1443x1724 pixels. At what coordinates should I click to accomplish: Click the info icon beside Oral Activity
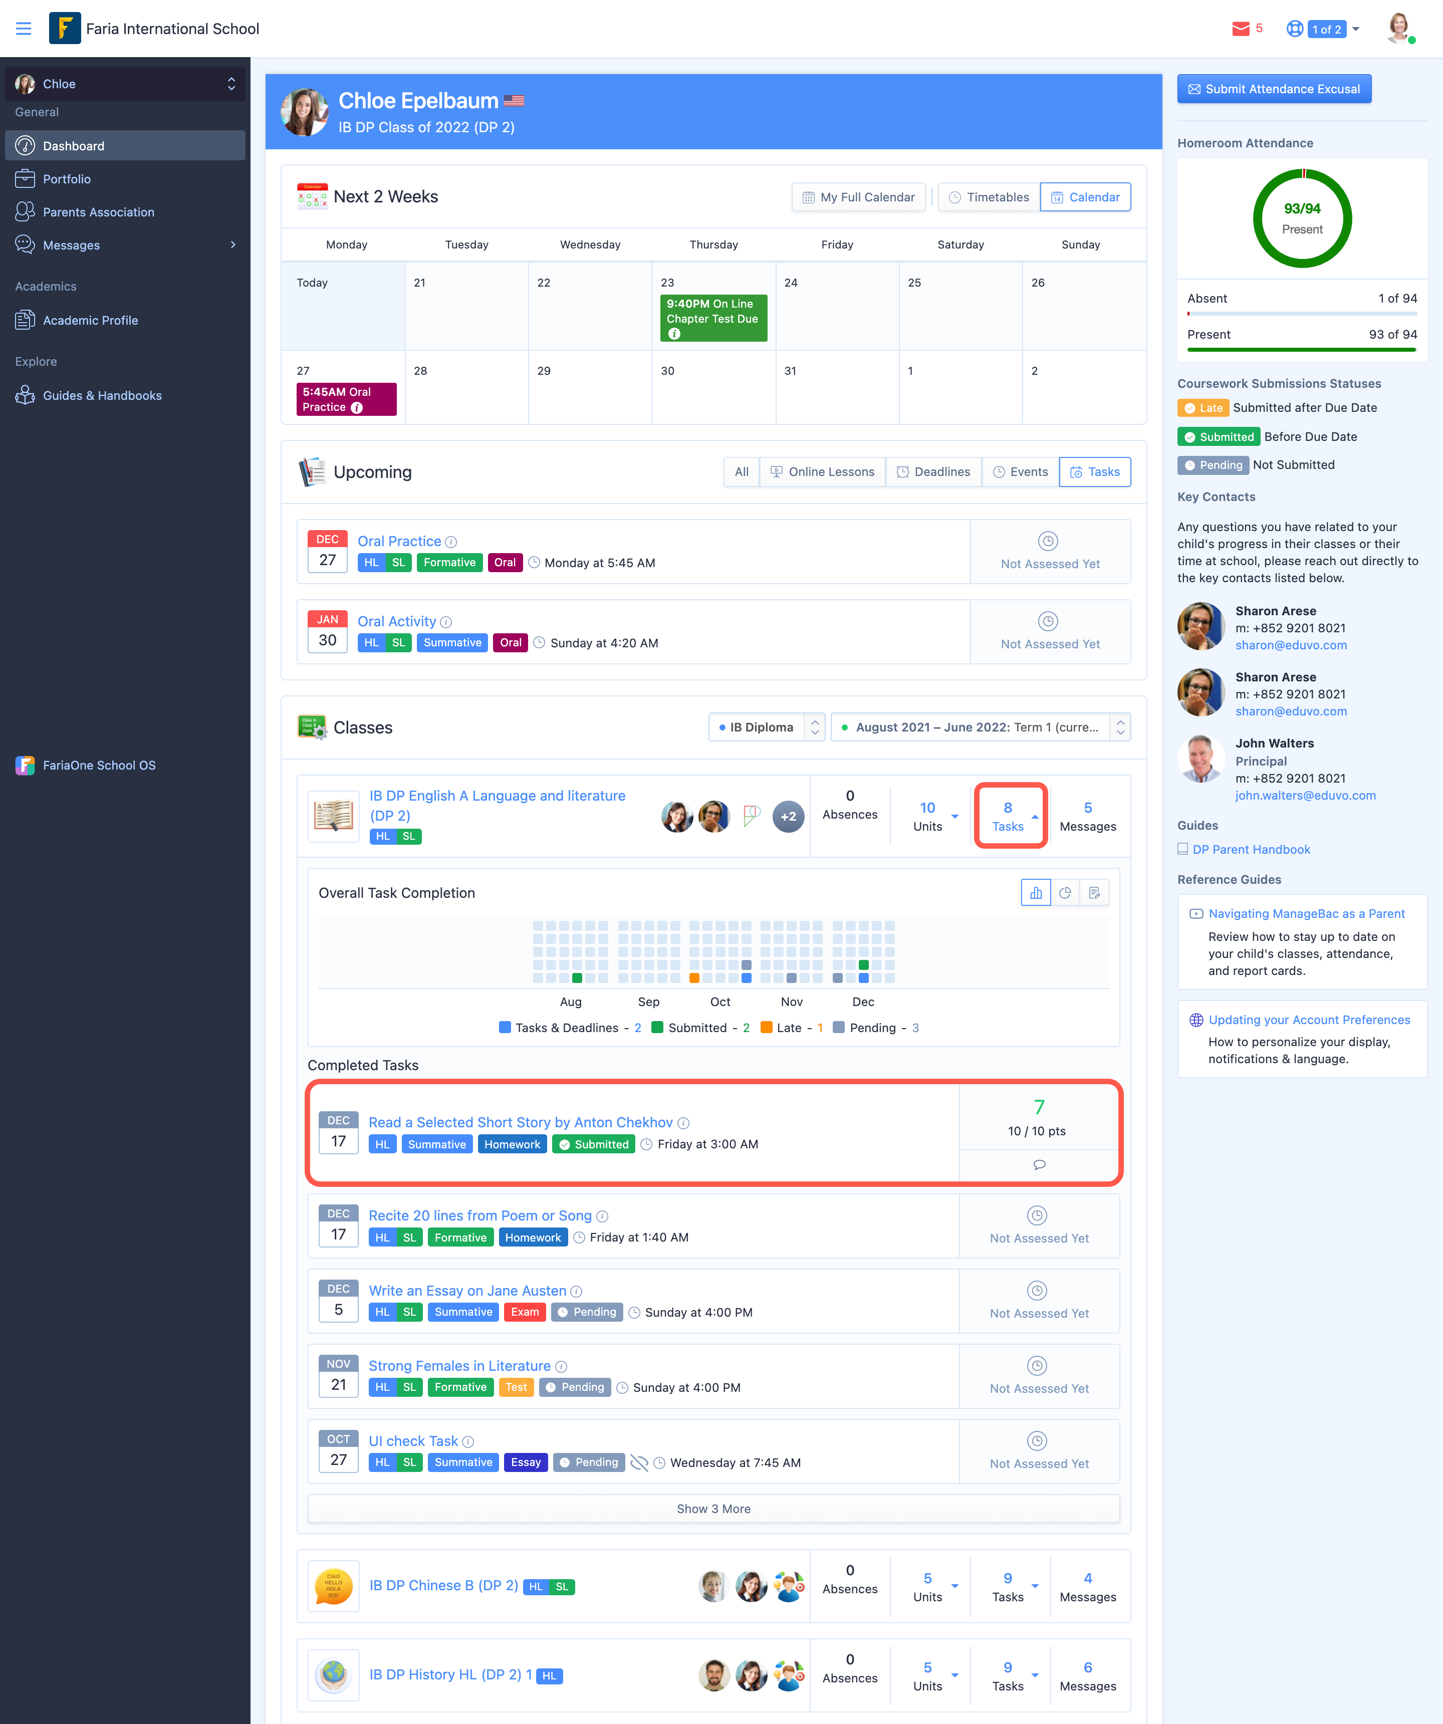pos(446,622)
